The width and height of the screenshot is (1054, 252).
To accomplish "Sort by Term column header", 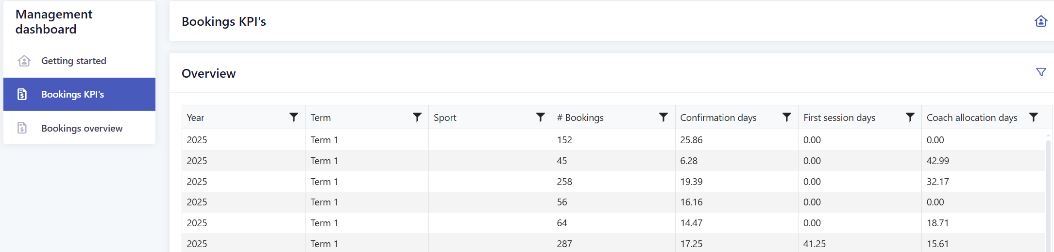I will [x=321, y=118].
